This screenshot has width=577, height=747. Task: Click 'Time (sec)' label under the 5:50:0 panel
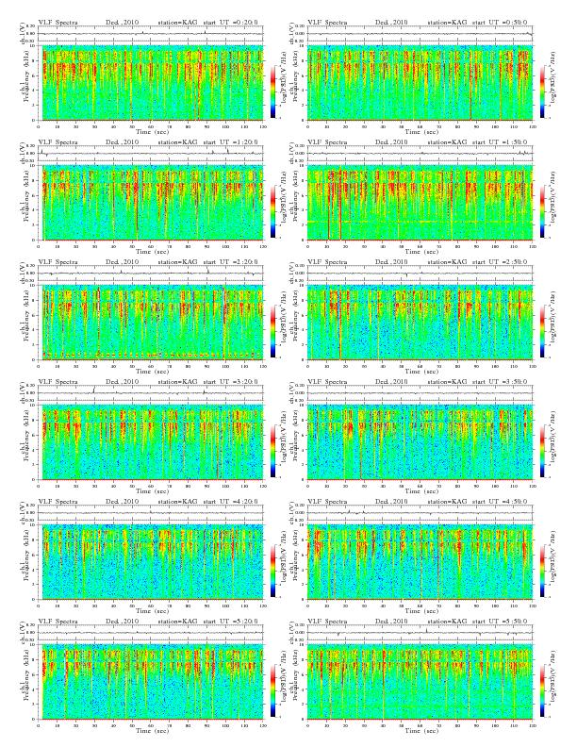(420, 730)
